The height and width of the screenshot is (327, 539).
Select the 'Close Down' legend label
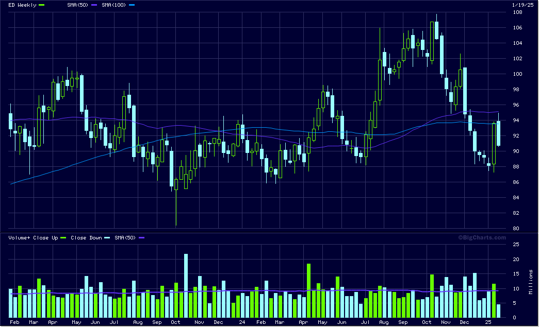[86, 238]
